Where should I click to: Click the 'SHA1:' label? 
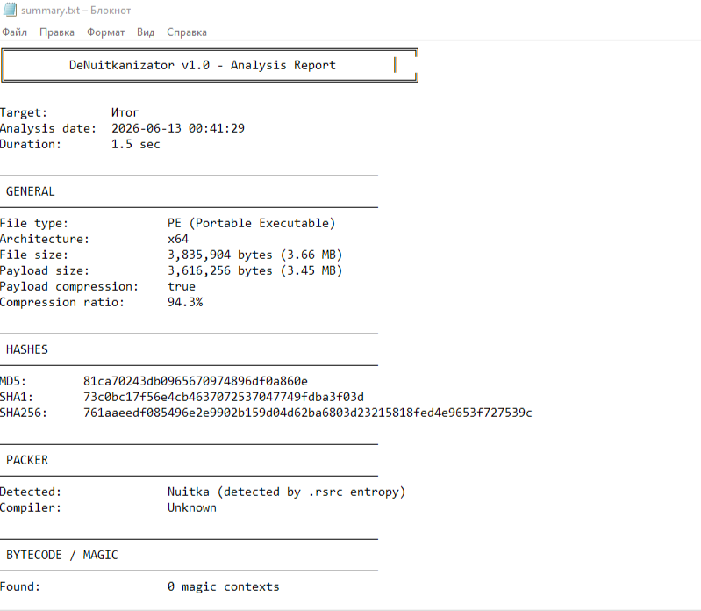click(16, 397)
